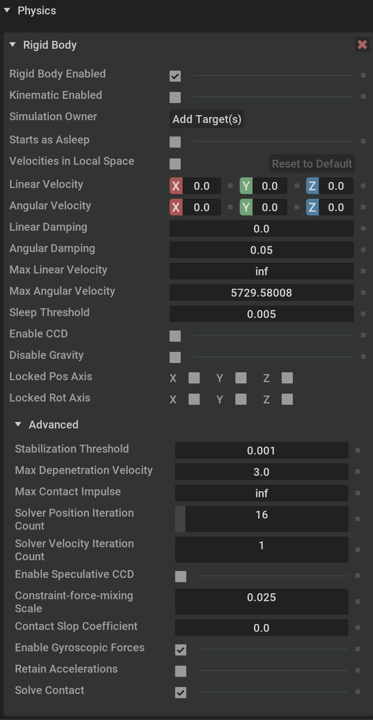The height and width of the screenshot is (720, 373).
Task: Click the Y axis label of Linear Velocity
Action: point(246,186)
